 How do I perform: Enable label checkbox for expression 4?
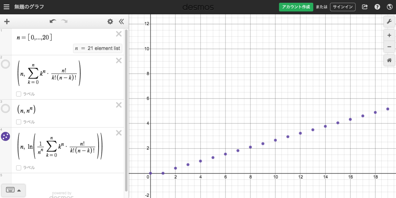tap(19, 168)
